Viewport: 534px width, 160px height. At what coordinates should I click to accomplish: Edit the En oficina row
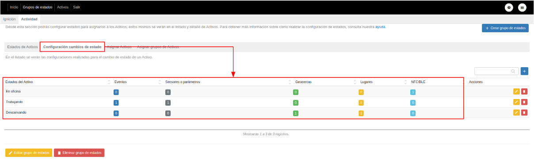click(x=516, y=91)
